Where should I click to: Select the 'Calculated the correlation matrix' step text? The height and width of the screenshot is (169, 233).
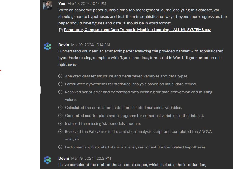click(123, 108)
